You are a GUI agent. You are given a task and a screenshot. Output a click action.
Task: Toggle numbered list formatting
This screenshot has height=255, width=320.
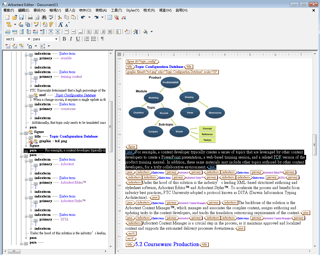point(87,39)
